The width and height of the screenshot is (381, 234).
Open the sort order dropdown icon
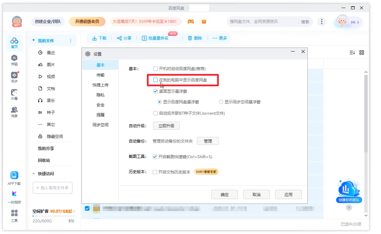(x=352, y=53)
